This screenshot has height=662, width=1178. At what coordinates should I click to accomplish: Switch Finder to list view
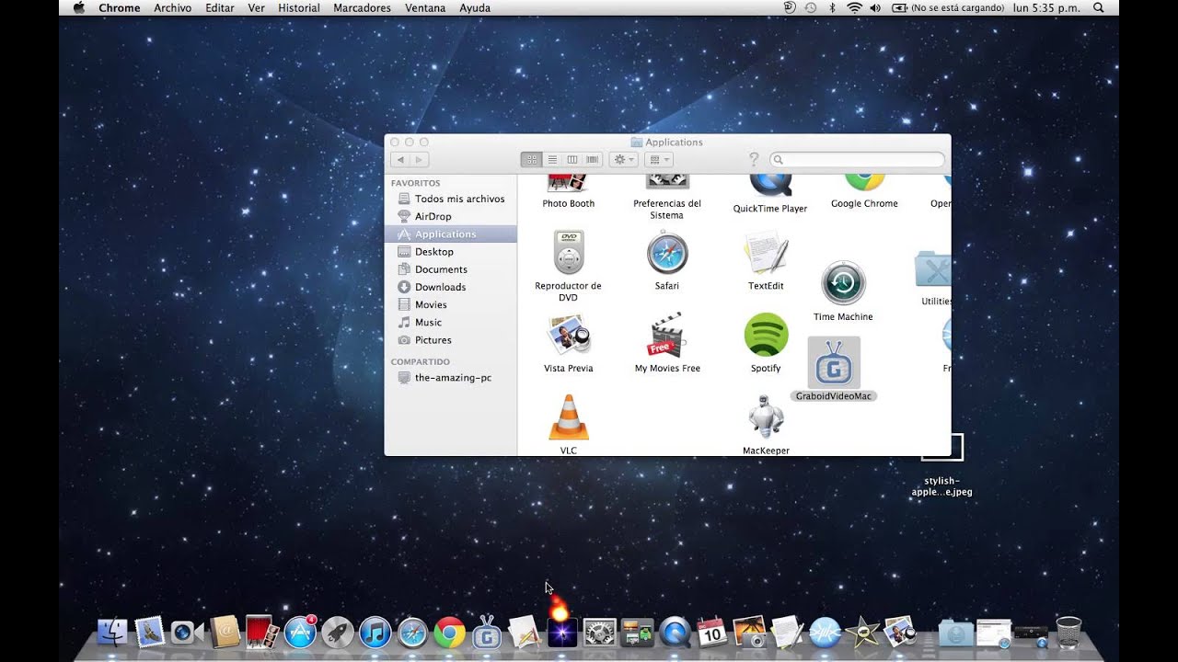552,160
